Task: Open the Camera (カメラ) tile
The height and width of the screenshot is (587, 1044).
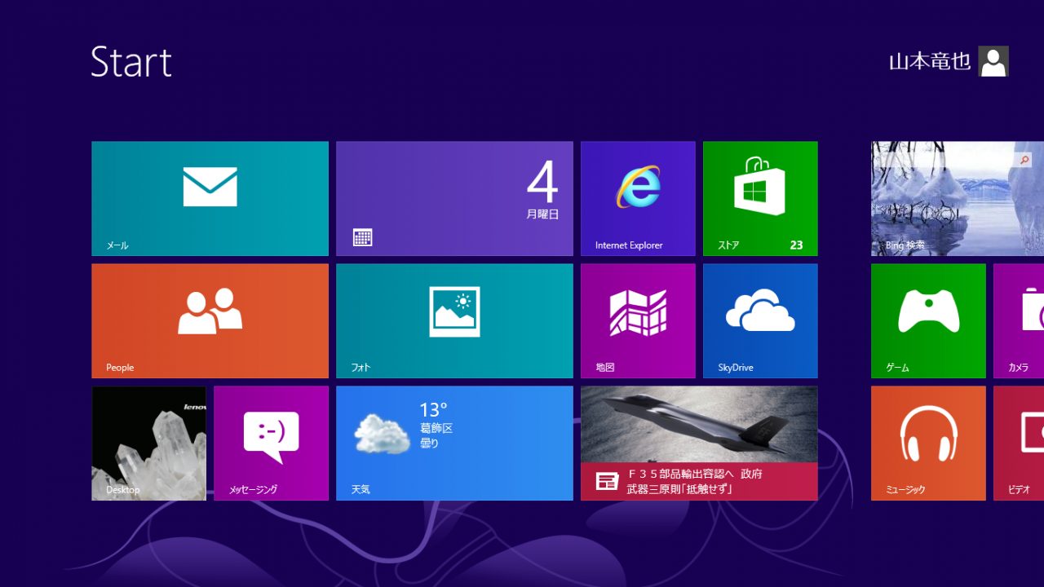Action: 1019,320
